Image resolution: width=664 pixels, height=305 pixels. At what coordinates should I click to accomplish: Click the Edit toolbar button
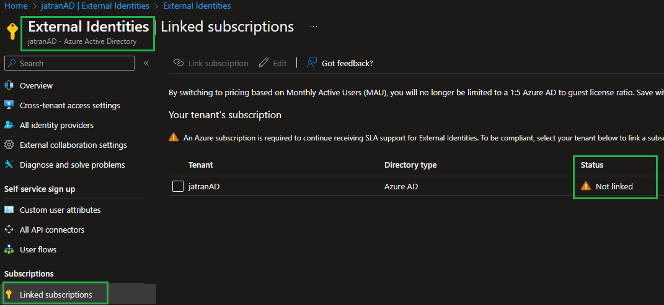273,63
